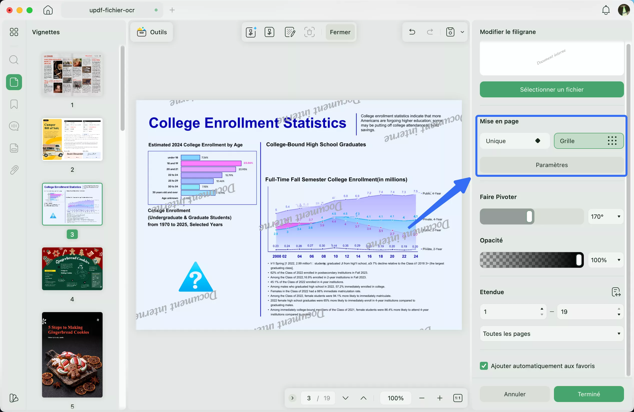This screenshot has width=634, height=412.
Task: Expand the Toutes les pages dropdown
Action: [551, 334]
